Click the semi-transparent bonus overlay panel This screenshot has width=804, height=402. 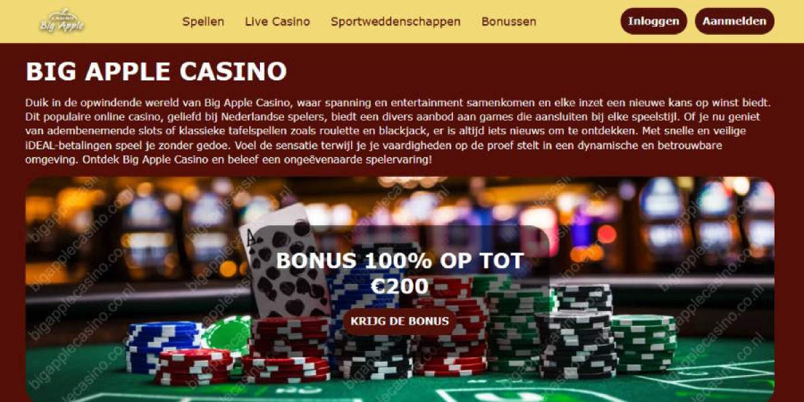click(x=399, y=284)
